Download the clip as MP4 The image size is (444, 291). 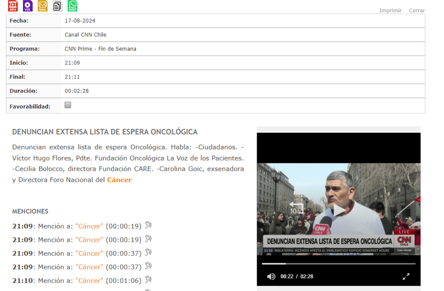point(13,6)
